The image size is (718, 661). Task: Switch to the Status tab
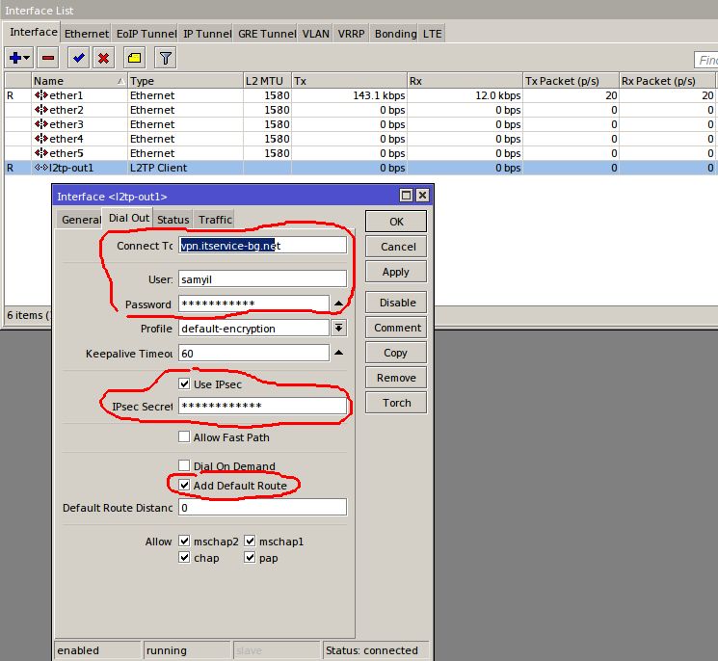173,220
